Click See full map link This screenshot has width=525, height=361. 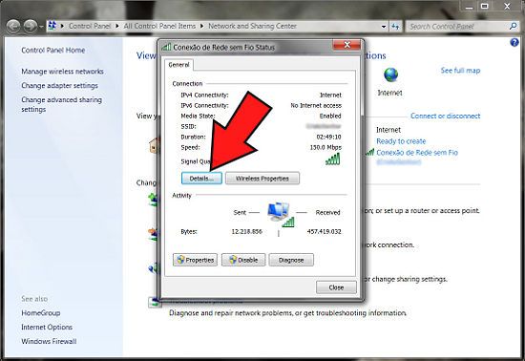[460, 71]
